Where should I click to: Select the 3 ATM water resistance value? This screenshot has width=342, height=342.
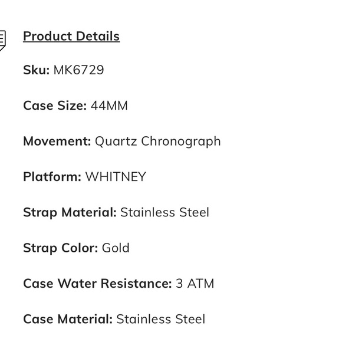[x=195, y=284]
